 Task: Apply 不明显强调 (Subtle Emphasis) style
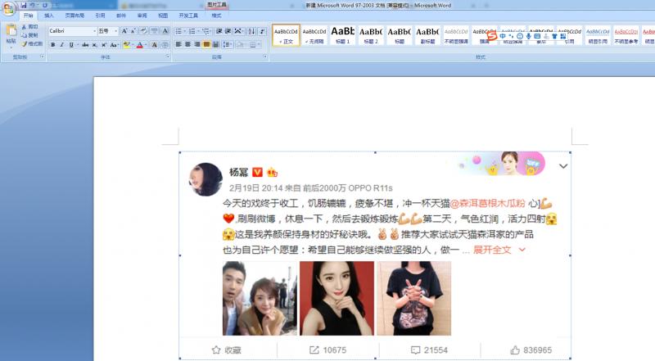coord(456,35)
